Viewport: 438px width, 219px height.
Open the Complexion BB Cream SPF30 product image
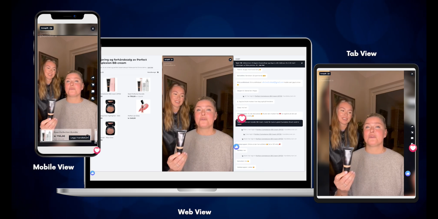[x=111, y=85]
